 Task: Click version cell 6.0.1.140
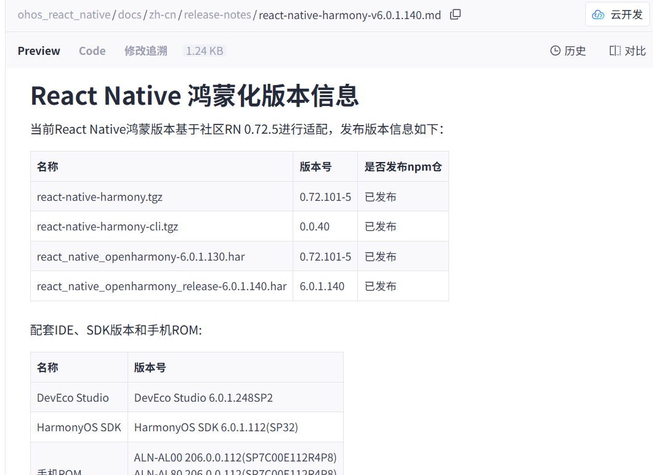(325, 286)
